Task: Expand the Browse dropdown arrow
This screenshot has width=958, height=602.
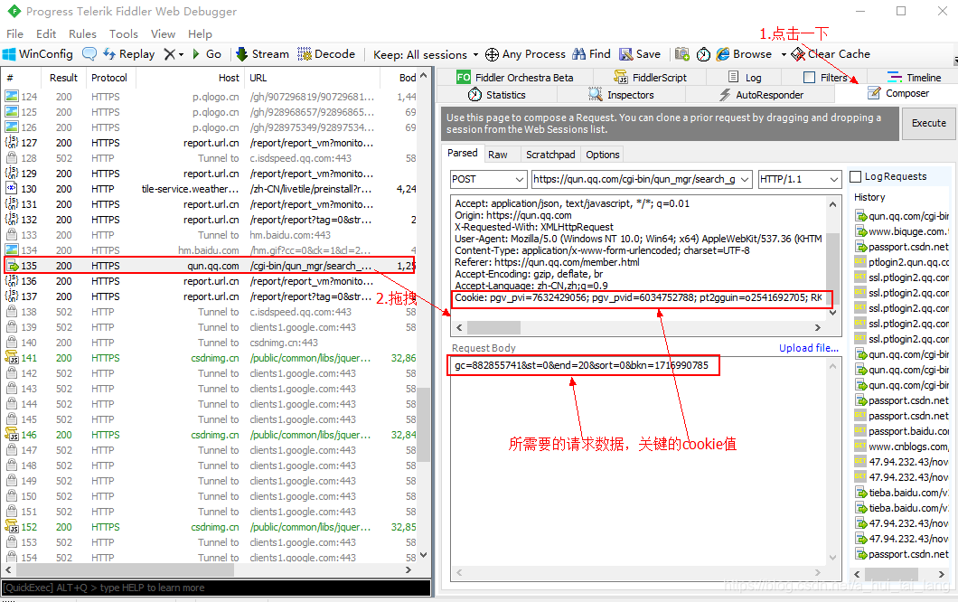Action: click(x=784, y=54)
